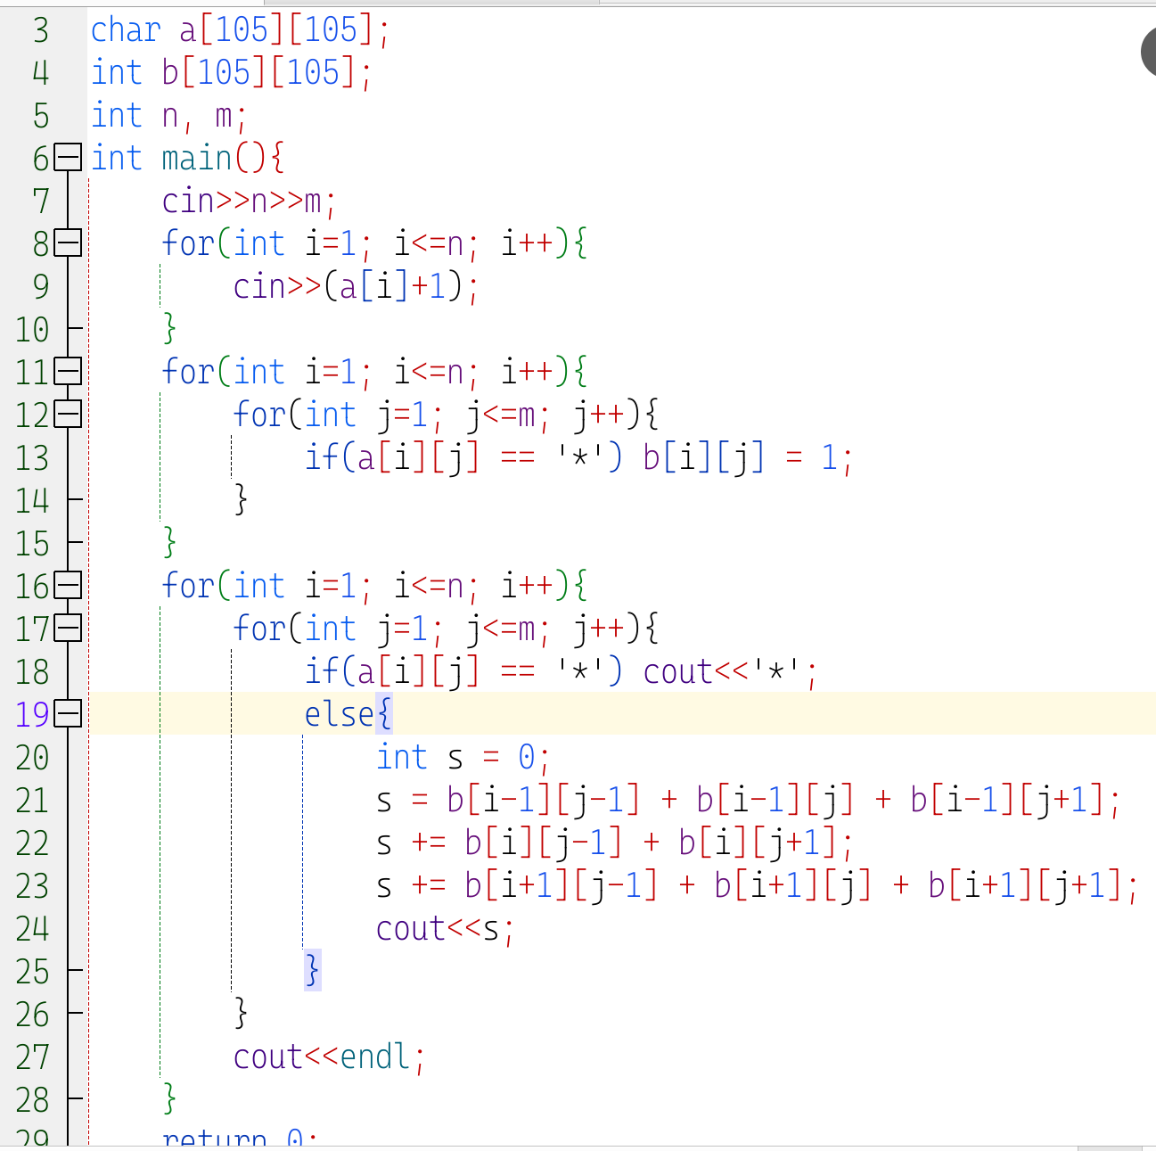Click the highlighted opening brace after else
The height and width of the screenshot is (1151, 1156).
click(x=384, y=714)
